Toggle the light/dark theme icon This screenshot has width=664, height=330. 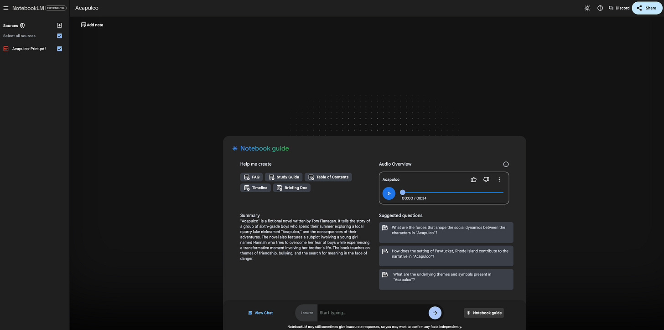587,8
